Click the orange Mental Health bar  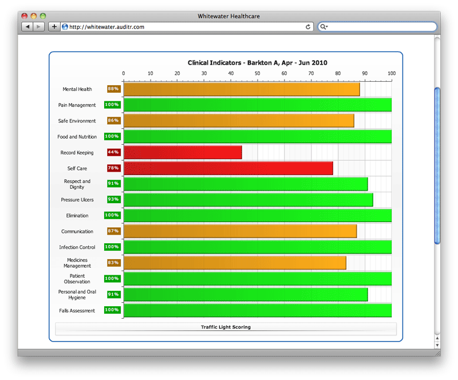pyautogui.click(x=241, y=89)
